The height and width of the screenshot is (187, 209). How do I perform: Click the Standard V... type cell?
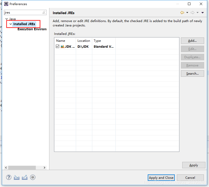[103, 46]
